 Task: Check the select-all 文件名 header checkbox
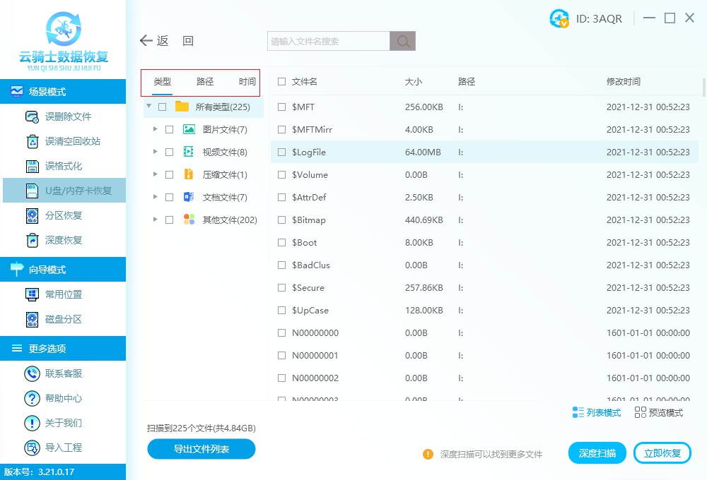(282, 81)
